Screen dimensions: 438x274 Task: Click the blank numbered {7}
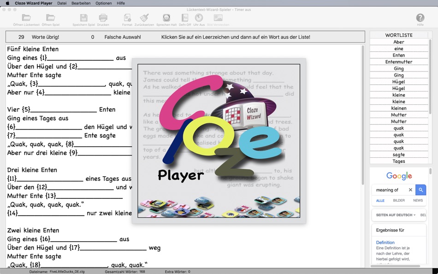[x=45, y=136]
